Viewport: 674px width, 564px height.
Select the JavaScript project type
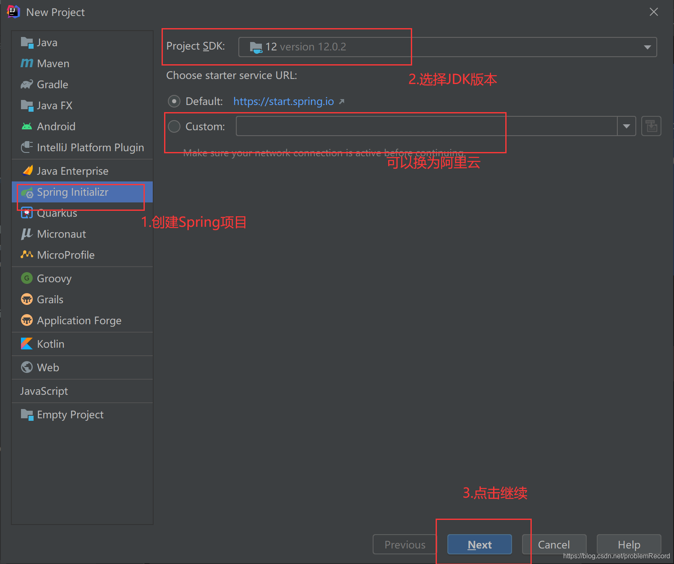click(x=82, y=391)
